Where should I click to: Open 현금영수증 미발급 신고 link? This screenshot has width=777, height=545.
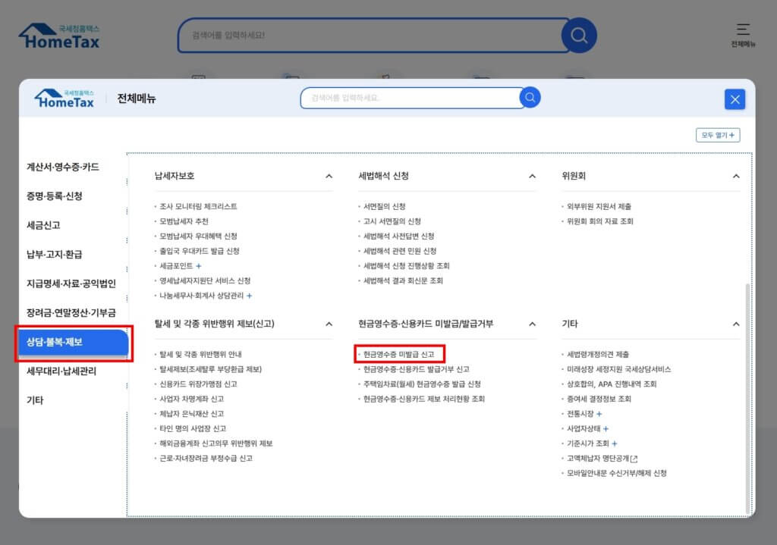[399, 355]
